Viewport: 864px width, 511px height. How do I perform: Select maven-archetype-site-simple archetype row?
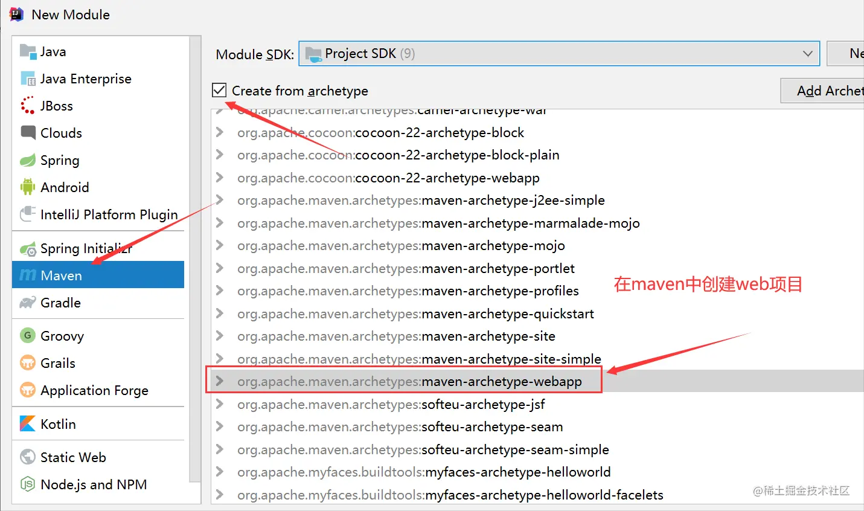[537, 359]
